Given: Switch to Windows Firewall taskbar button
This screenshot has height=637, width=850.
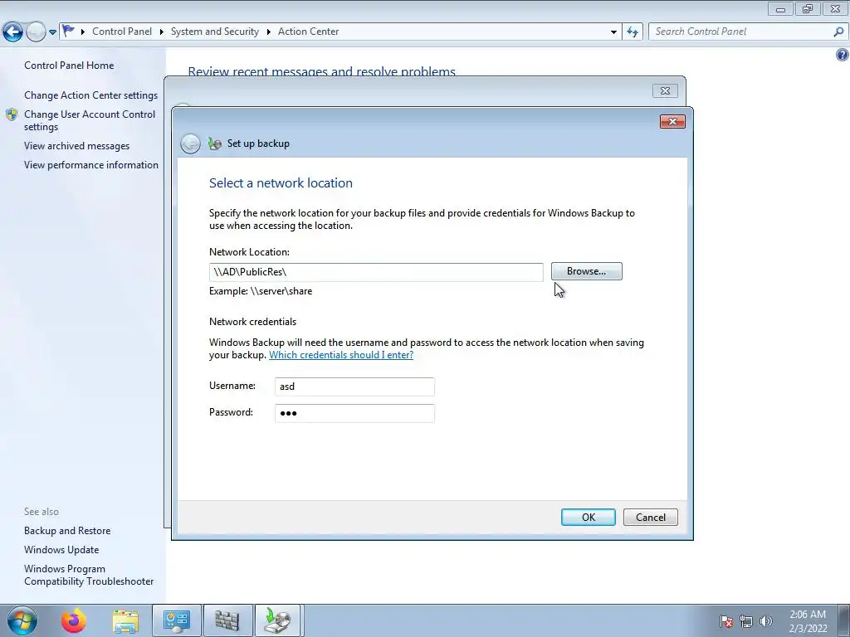Looking at the screenshot, I should click(227, 620).
